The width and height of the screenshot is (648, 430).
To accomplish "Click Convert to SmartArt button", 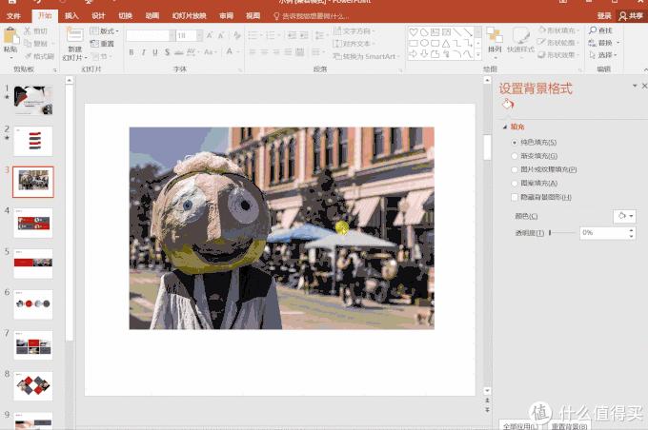I will coord(366,56).
